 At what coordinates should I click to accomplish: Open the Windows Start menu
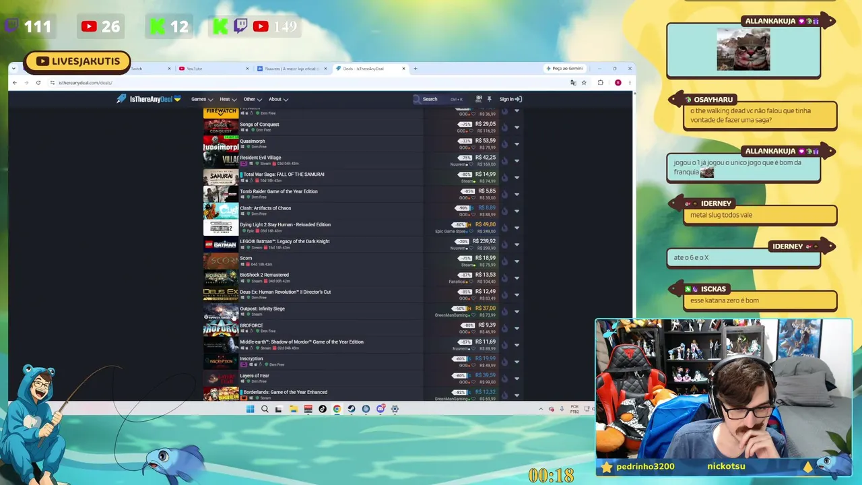tap(251, 409)
